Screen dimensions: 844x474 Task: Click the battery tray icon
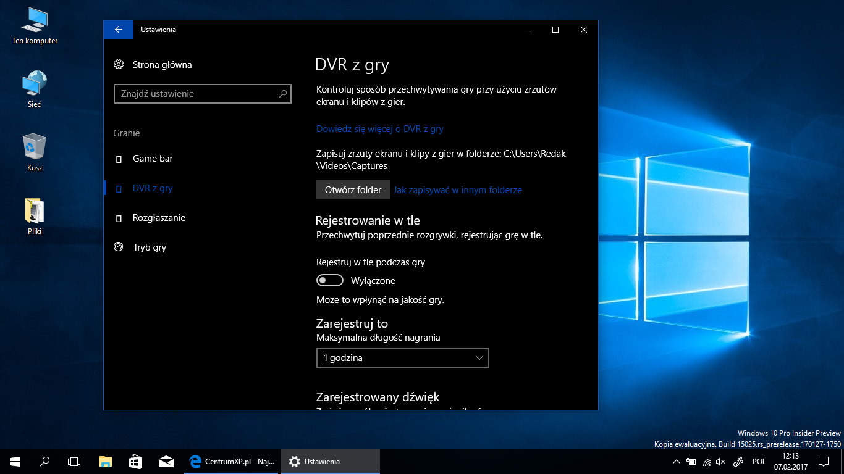[691, 462]
